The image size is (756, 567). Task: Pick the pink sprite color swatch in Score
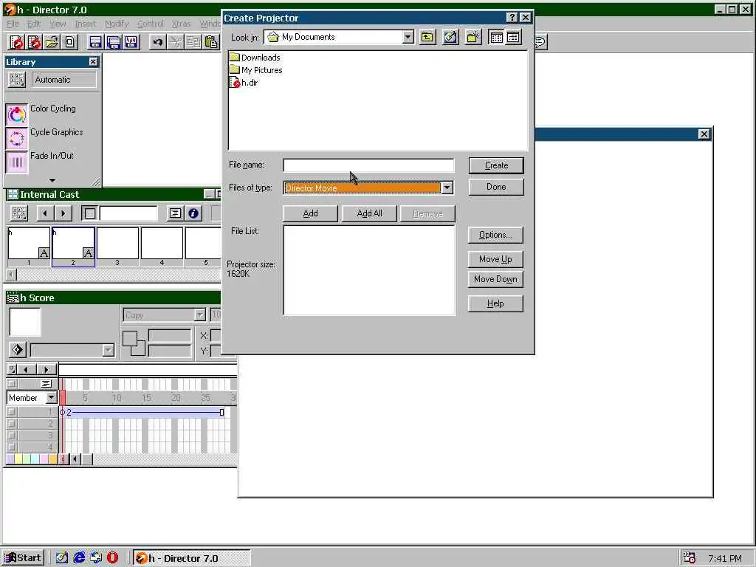tap(44, 459)
